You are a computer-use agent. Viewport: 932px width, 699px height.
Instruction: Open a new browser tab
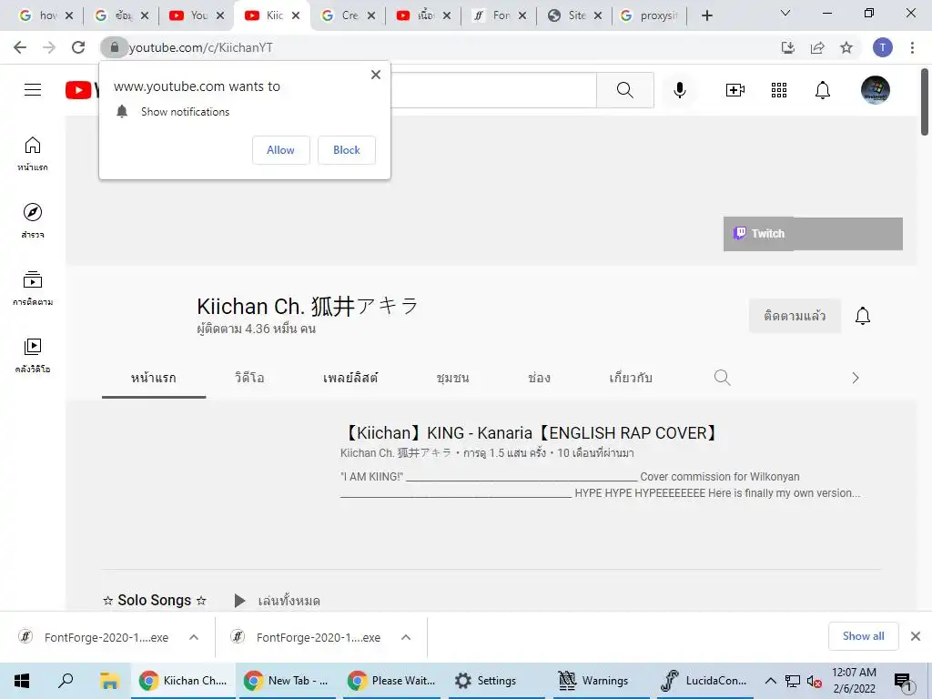[706, 15]
